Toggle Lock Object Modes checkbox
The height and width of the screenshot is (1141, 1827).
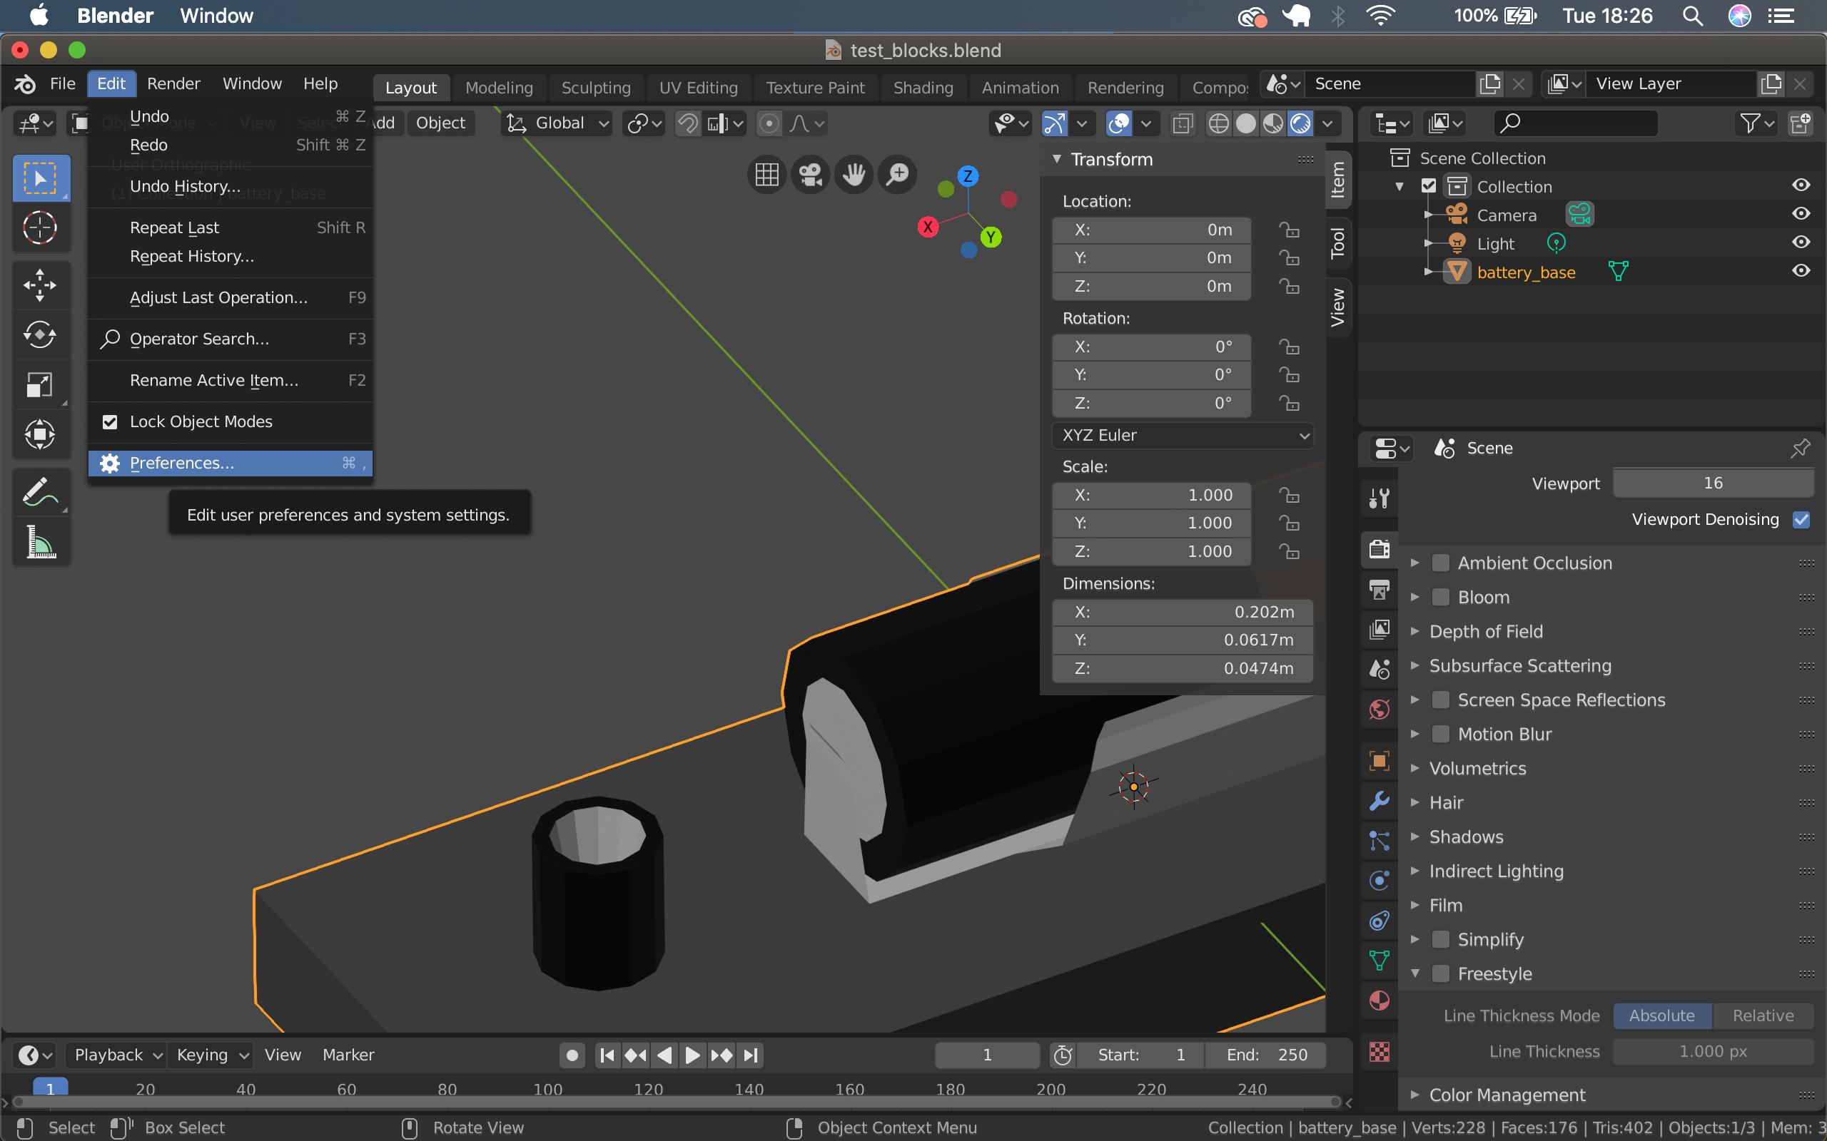[110, 422]
